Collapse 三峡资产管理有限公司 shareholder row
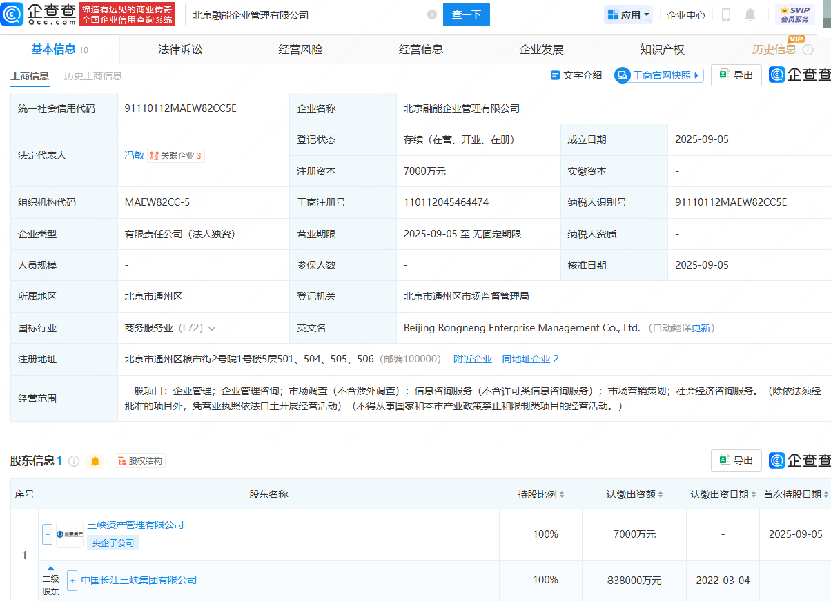 [x=47, y=534]
